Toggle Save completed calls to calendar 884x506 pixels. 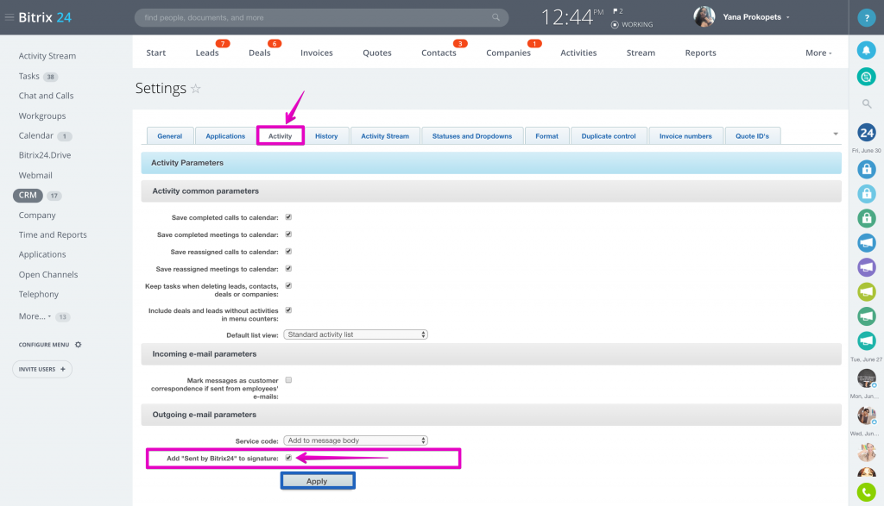coord(288,217)
